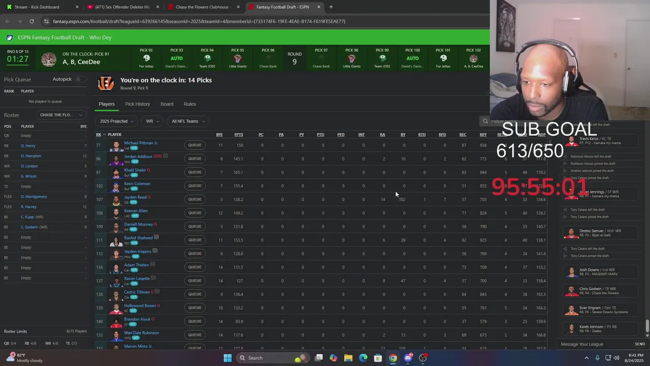Reload the browser page
650x366 pixels.
point(31,21)
